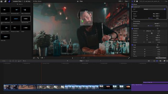The height and width of the screenshot is (94, 168).
Task: Select the Voice title thumbnail
Action: (26, 28)
